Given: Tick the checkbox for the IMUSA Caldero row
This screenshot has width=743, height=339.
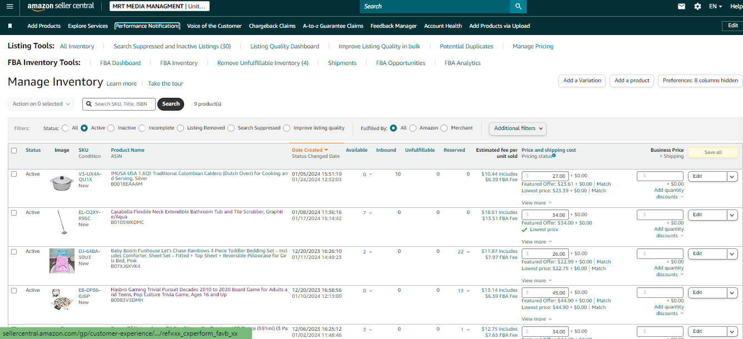Looking at the screenshot, I should point(14,174).
